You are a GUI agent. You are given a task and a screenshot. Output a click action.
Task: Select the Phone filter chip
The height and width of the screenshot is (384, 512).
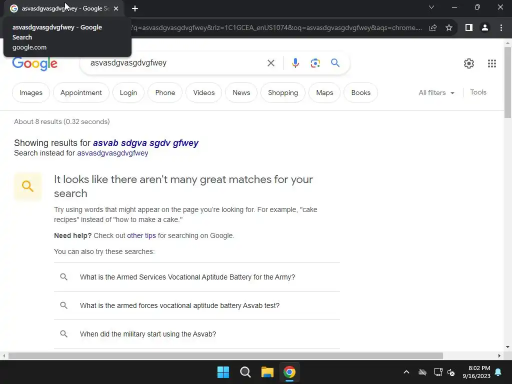pyautogui.click(x=165, y=92)
